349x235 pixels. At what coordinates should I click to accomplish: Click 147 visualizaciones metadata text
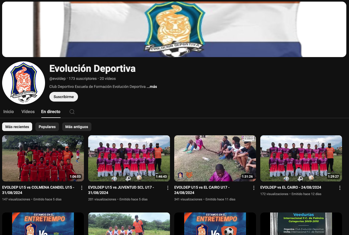16,199
